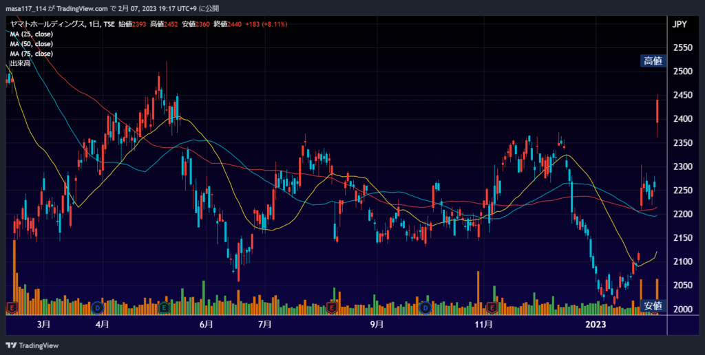Open the leftmost red earnings marker before 3月

12,308
